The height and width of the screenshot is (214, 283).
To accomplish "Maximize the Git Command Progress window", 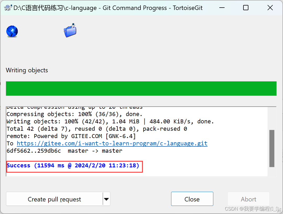I will [246, 8].
